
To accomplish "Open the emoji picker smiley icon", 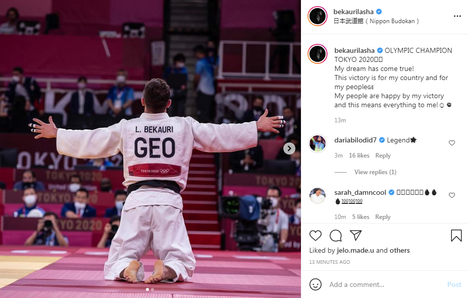I will (x=315, y=284).
